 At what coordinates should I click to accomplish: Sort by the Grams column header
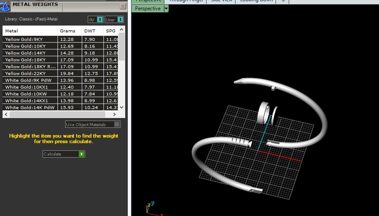pos(69,31)
